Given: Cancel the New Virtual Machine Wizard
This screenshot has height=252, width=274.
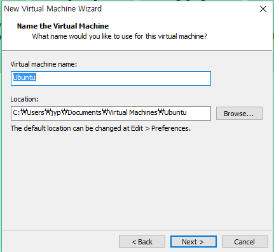Looking at the screenshot, I should click(x=245, y=242).
